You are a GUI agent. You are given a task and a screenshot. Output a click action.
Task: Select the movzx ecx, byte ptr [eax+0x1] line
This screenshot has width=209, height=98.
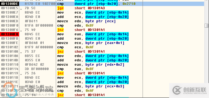tap(91, 43)
